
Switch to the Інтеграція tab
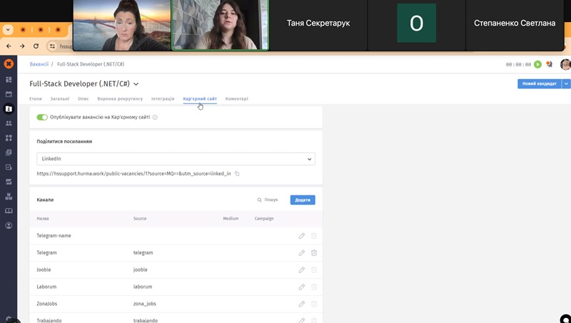coord(163,98)
